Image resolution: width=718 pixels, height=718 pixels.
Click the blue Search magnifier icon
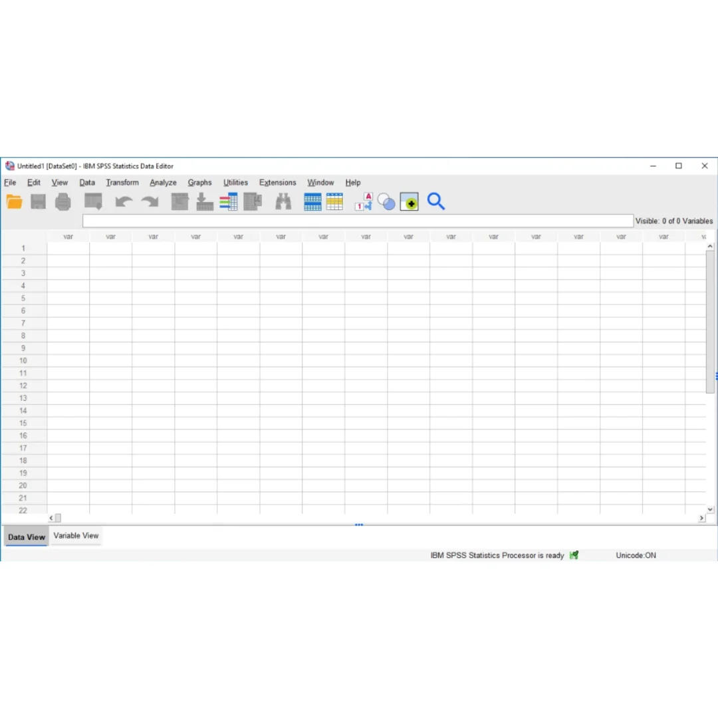point(436,201)
